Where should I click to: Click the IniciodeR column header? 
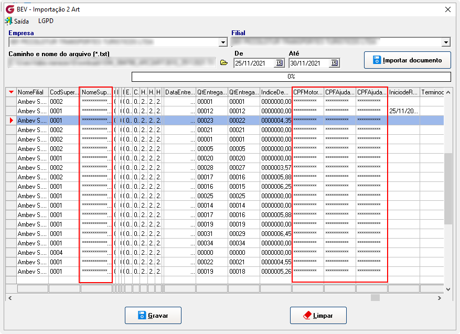(x=404, y=92)
